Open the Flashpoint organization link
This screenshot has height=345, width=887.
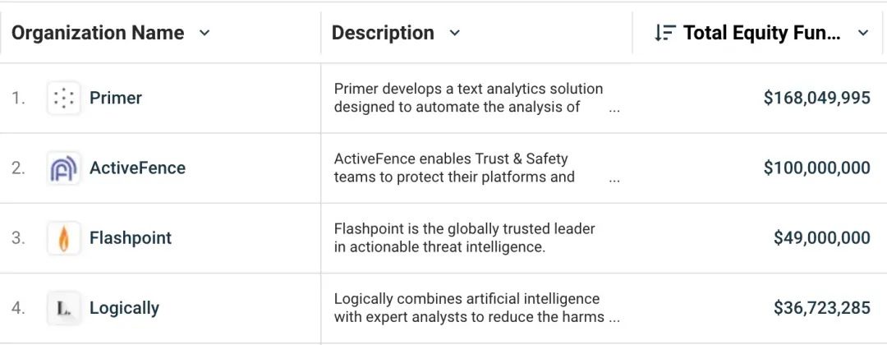pyautogui.click(x=131, y=238)
